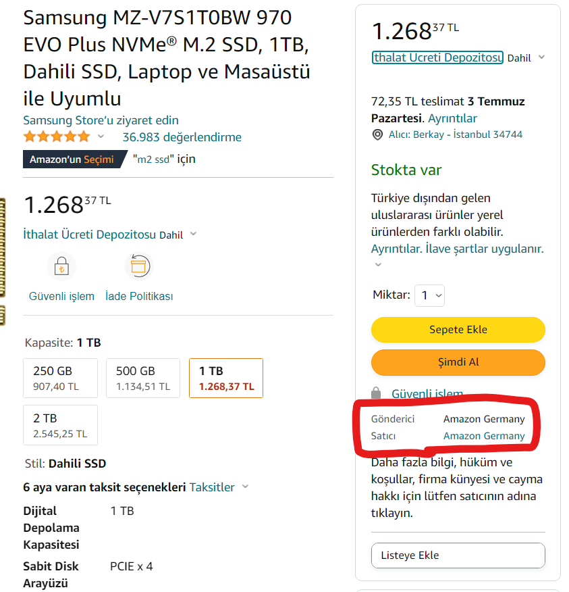Screen dimensions: 569x592
Task: Open the Miktar quantity dropdown
Action: pos(429,295)
